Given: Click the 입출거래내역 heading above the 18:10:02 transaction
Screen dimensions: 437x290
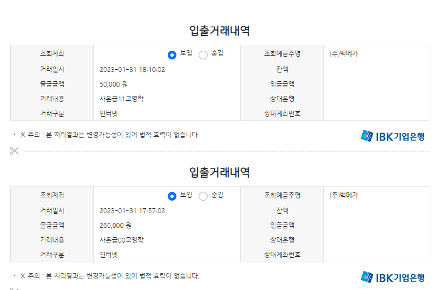Looking at the screenshot, I should click(x=219, y=31).
